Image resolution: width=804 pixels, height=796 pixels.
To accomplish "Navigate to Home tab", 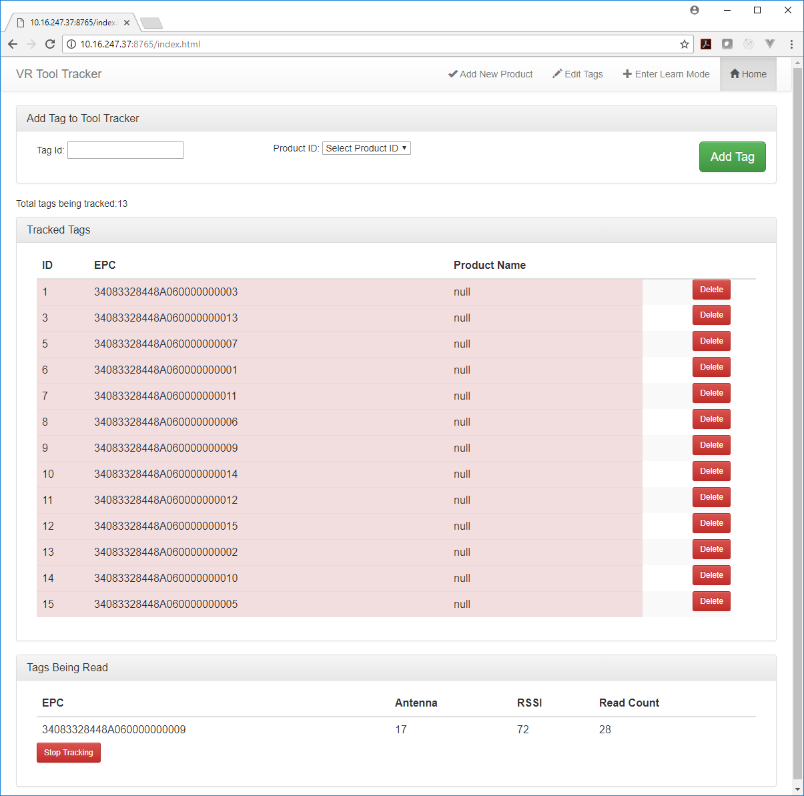I will 748,74.
